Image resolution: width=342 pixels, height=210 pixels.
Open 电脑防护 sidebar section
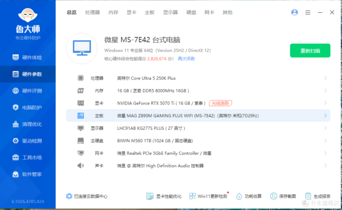pyautogui.click(x=28, y=108)
